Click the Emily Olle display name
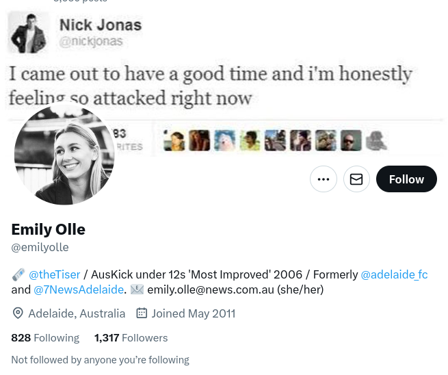This screenshot has height=375, width=448. (x=48, y=229)
